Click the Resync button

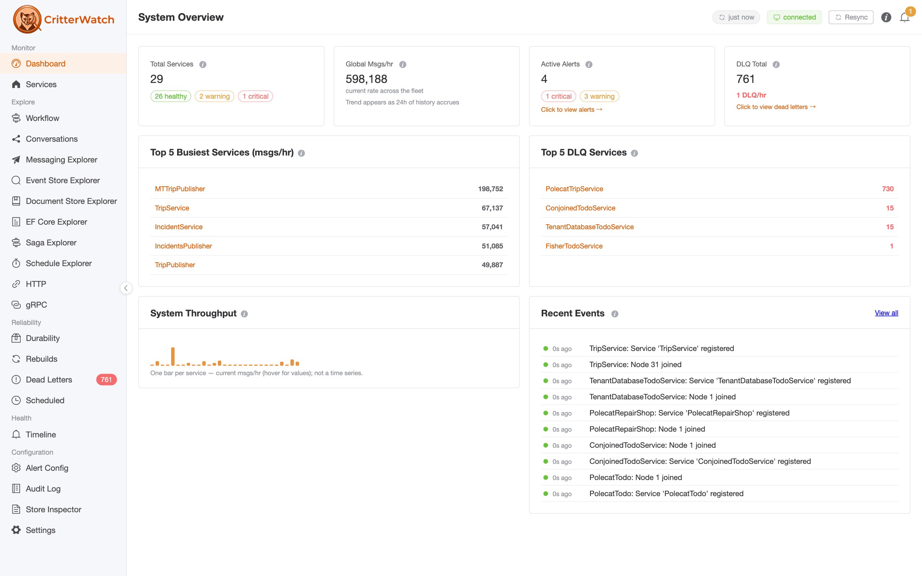(851, 17)
